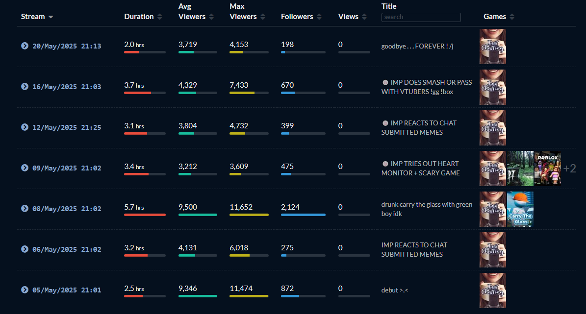586x314 pixels.
Task: Click the Followers column header label
Action: (297, 17)
